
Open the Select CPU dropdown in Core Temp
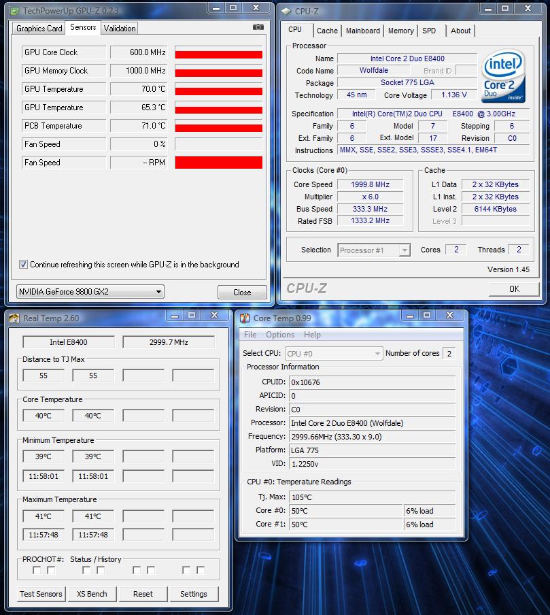(334, 353)
